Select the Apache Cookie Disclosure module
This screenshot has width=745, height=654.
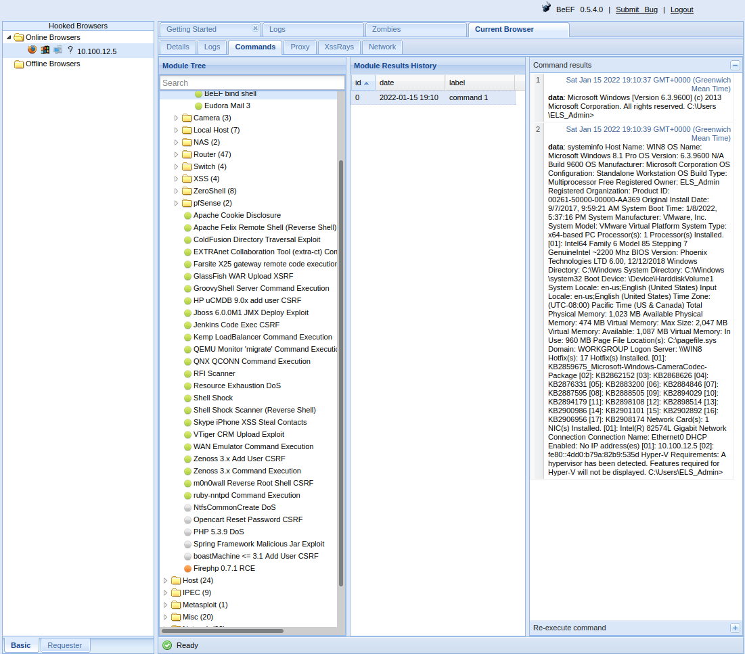[237, 215]
